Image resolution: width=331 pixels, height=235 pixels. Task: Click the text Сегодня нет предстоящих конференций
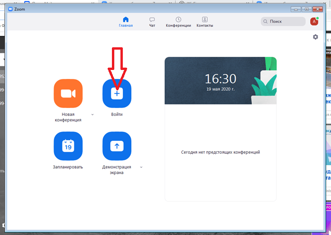[x=221, y=152]
